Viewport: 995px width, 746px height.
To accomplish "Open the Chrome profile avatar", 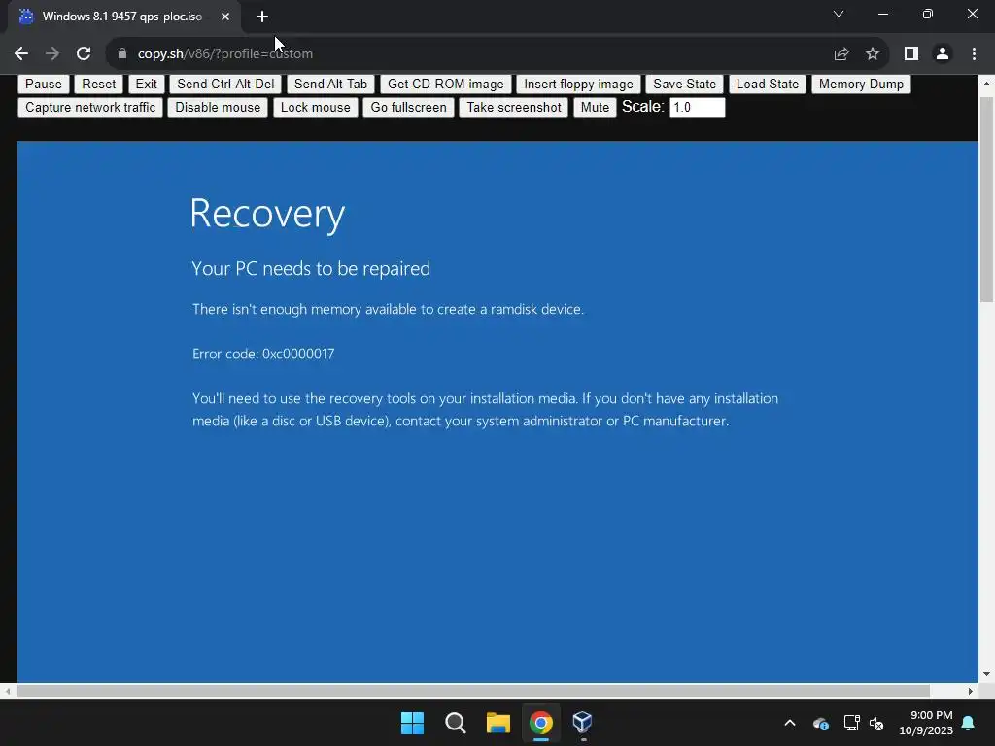I will click(943, 54).
